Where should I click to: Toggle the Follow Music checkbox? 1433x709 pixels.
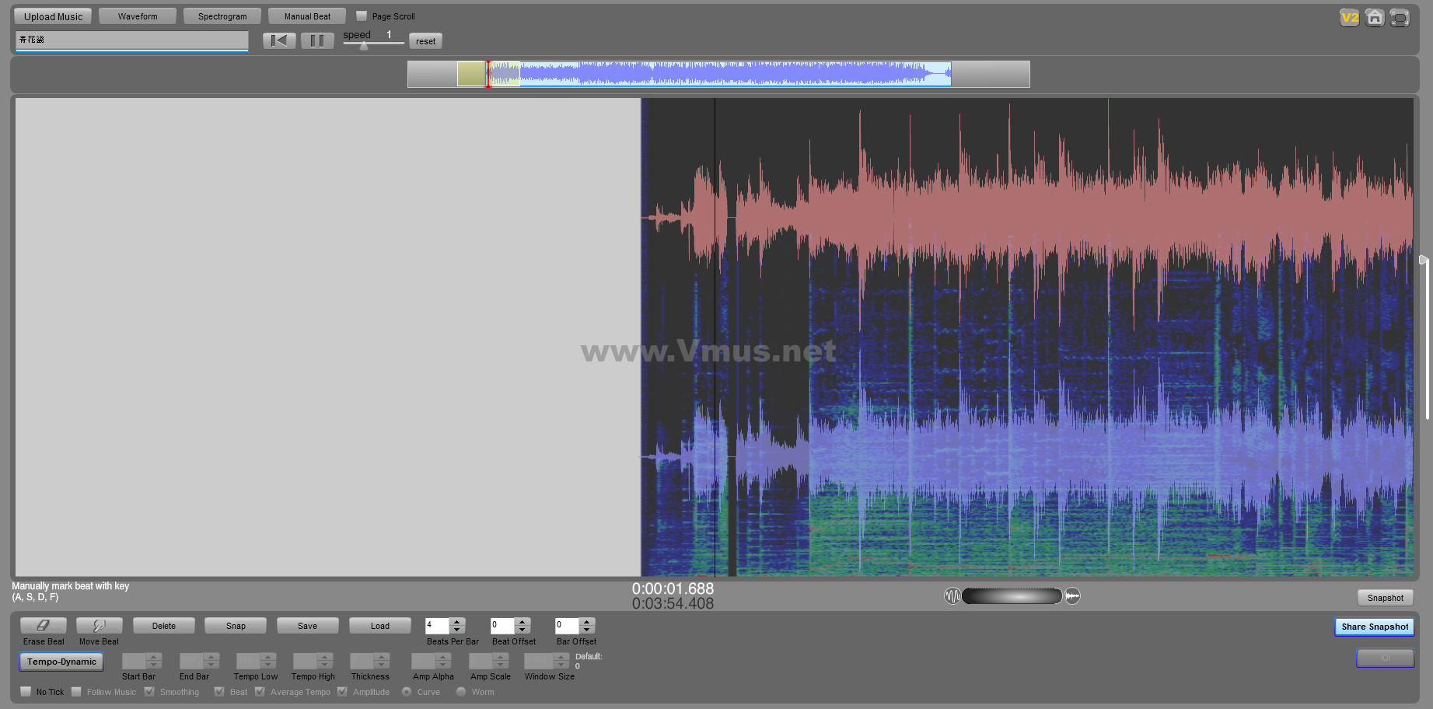tap(76, 691)
